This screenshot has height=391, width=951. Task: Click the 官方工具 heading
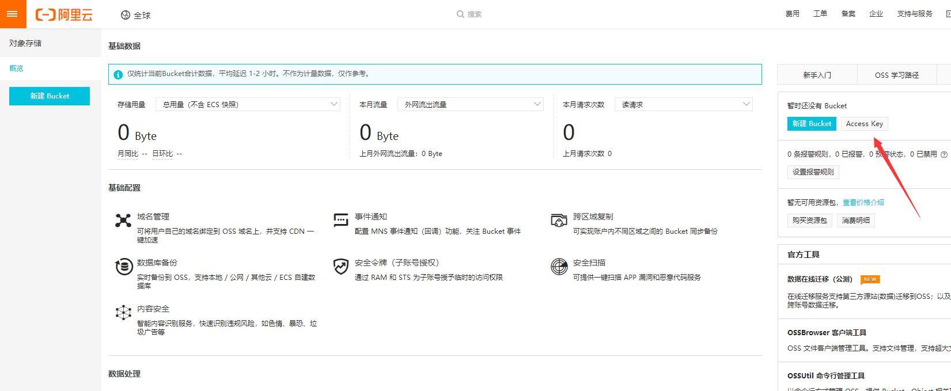(x=804, y=255)
